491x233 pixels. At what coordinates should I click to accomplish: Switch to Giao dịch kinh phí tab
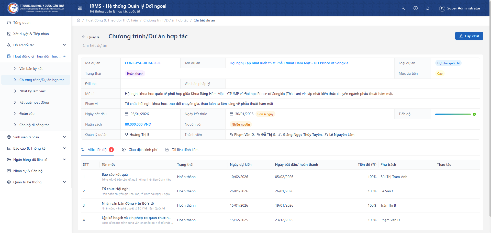[140, 150]
